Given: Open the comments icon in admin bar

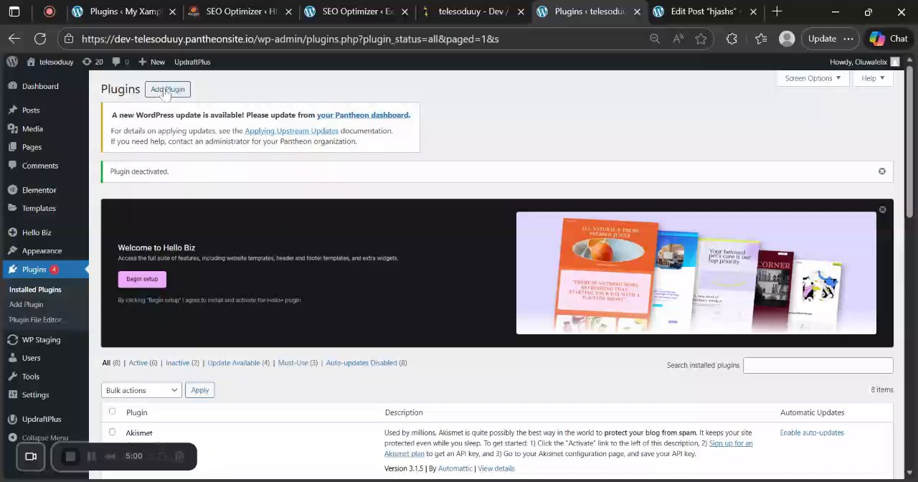Looking at the screenshot, I should coord(116,62).
